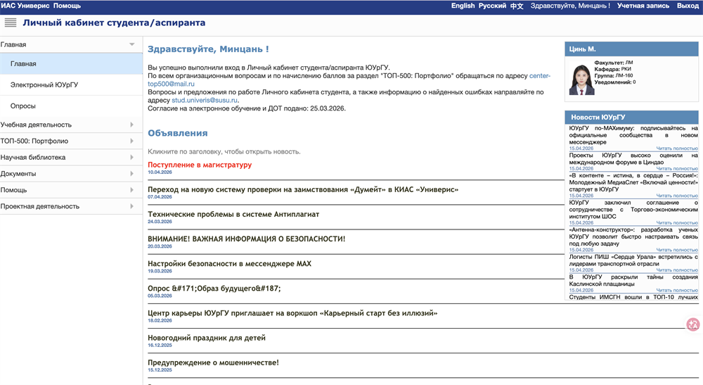Open Опрос Образ будущего announcement
This screenshot has height=385, width=703.
[x=214, y=288]
